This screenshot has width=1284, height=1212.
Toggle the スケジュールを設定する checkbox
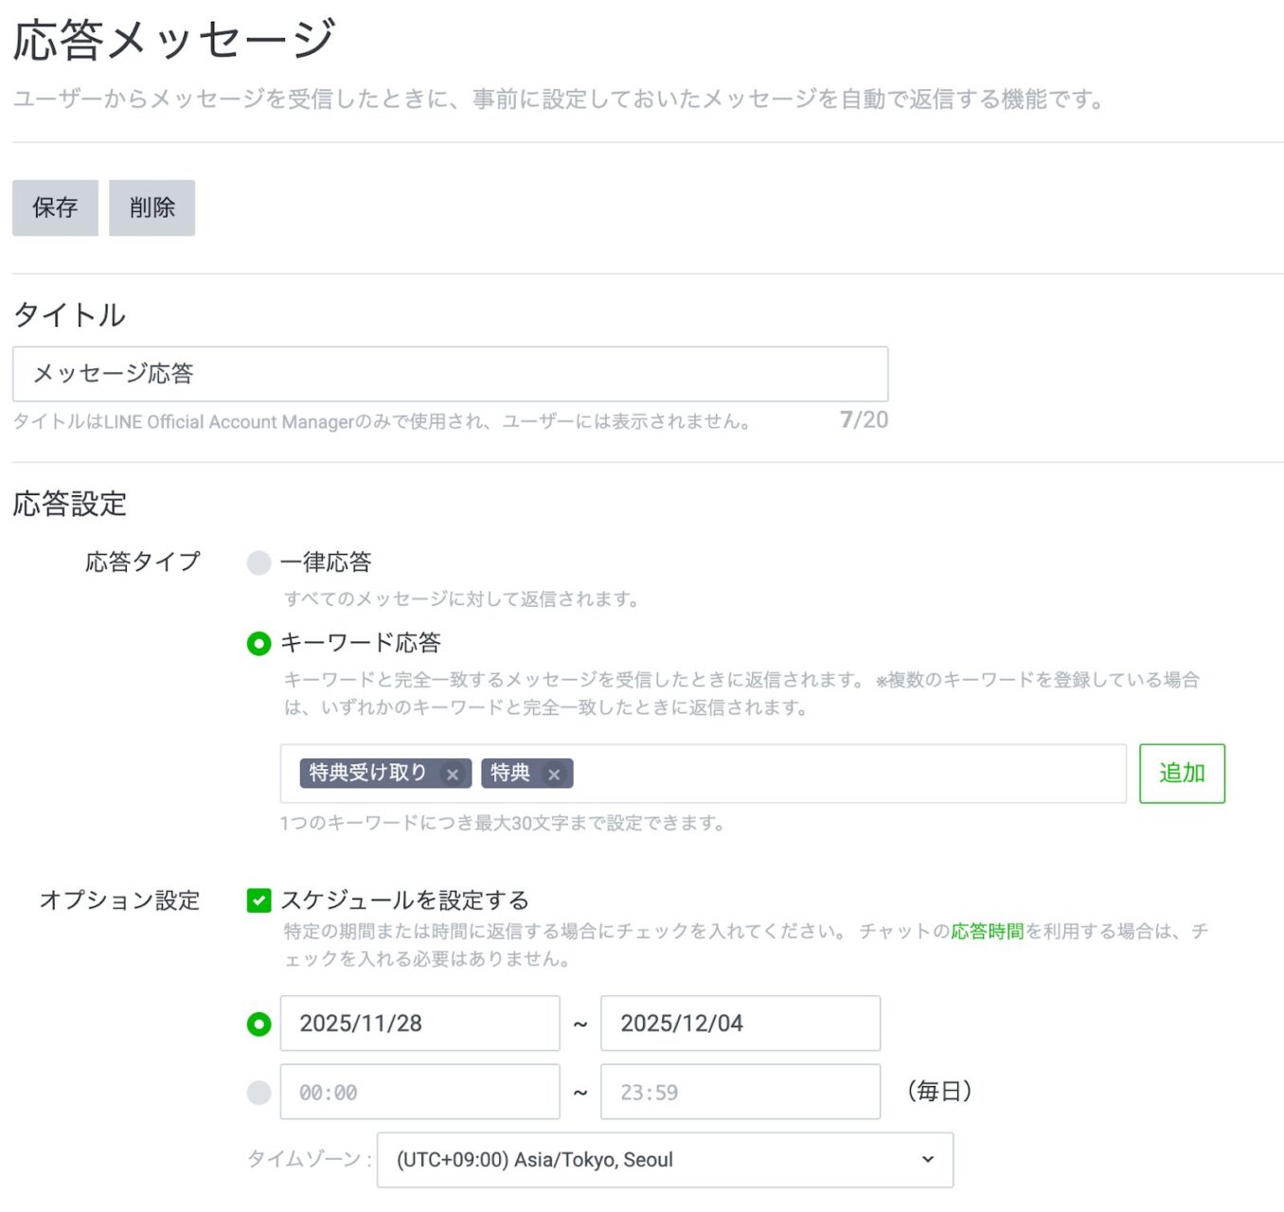(257, 900)
